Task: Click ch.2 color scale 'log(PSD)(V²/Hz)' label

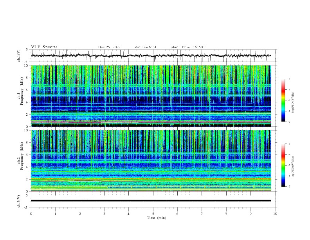Action: [293, 167]
